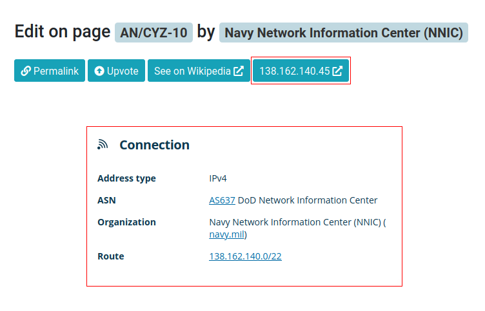Open the 138.162.140.45 IP button

tap(301, 71)
